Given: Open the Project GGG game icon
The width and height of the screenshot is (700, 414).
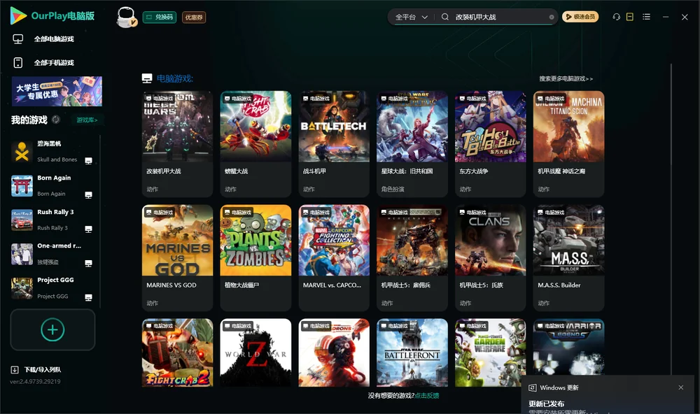Looking at the screenshot, I should pyautogui.click(x=22, y=288).
